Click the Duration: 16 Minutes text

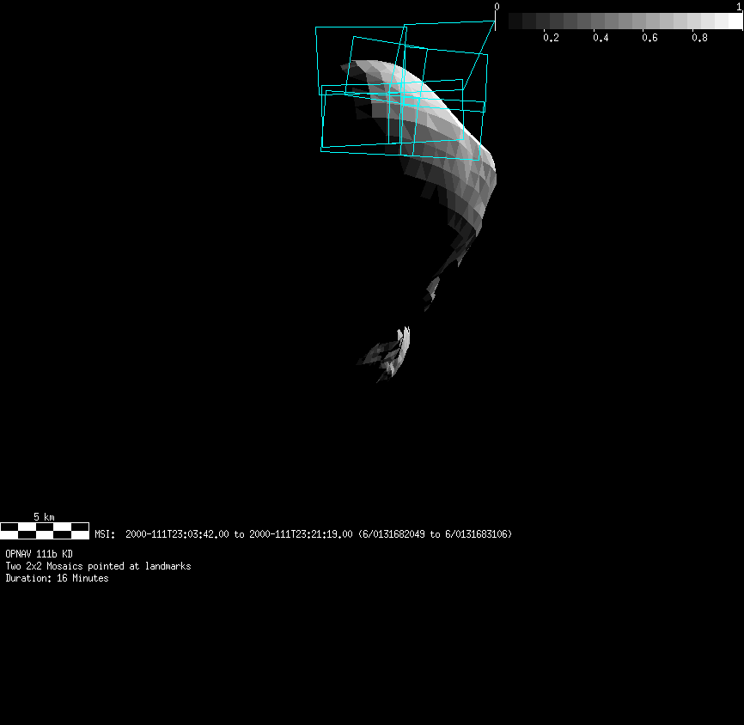click(x=57, y=578)
